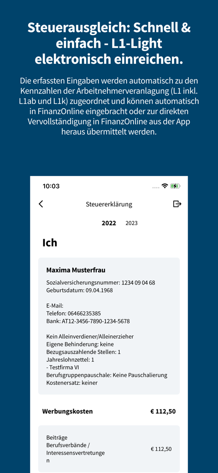Tap the Sozialversicherungsnummer line
Viewport: 218px width, 473px height.
[100, 283]
